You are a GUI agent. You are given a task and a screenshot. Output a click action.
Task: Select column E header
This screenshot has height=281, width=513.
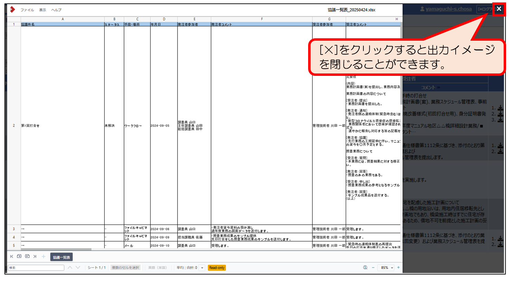point(194,19)
